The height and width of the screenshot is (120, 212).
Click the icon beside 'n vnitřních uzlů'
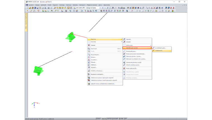(x=153, y=48)
